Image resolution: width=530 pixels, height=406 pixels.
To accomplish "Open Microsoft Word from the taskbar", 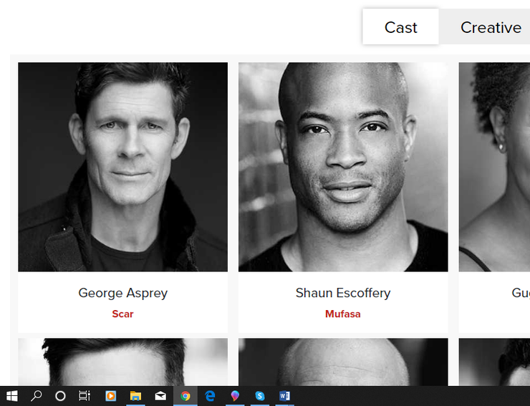I will click(284, 395).
